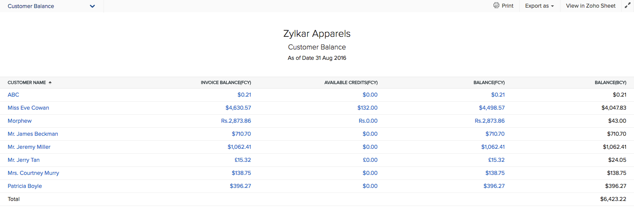Image resolution: width=634 pixels, height=214 pixels.
Task: Open Mr. James Beckman's details
Action: point(33,134)
